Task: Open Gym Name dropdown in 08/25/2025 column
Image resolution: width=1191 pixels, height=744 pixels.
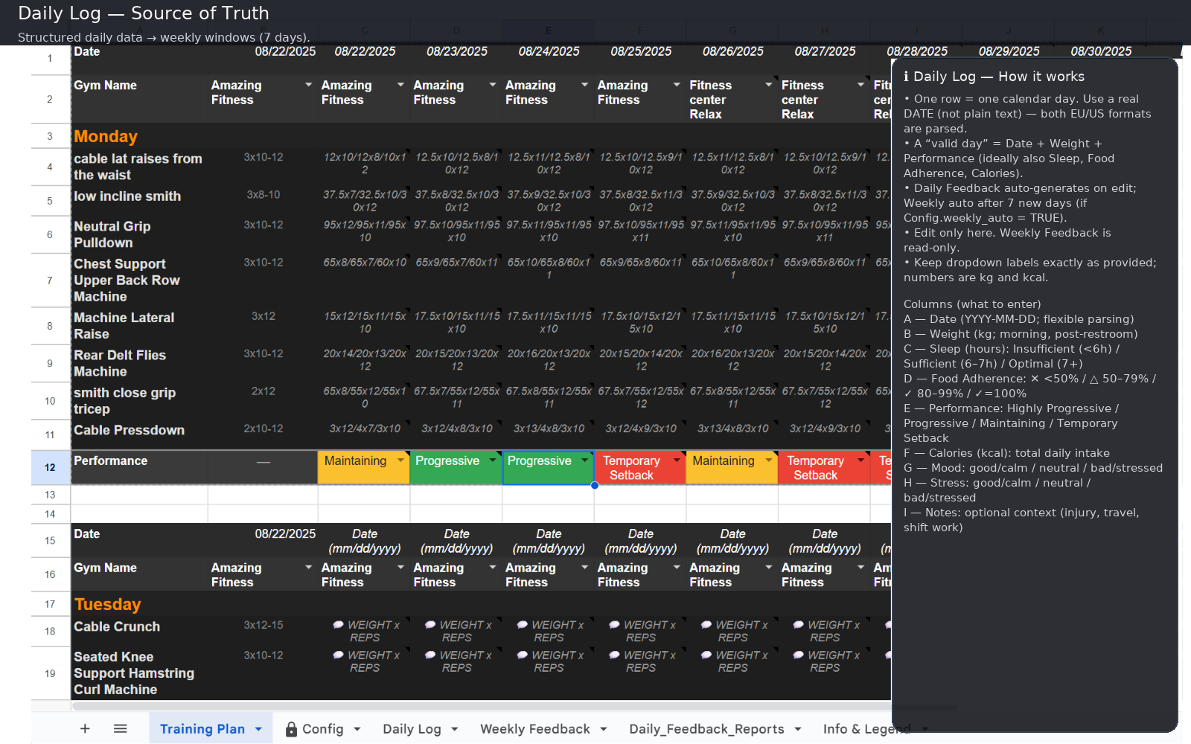Action: (677, 85)
